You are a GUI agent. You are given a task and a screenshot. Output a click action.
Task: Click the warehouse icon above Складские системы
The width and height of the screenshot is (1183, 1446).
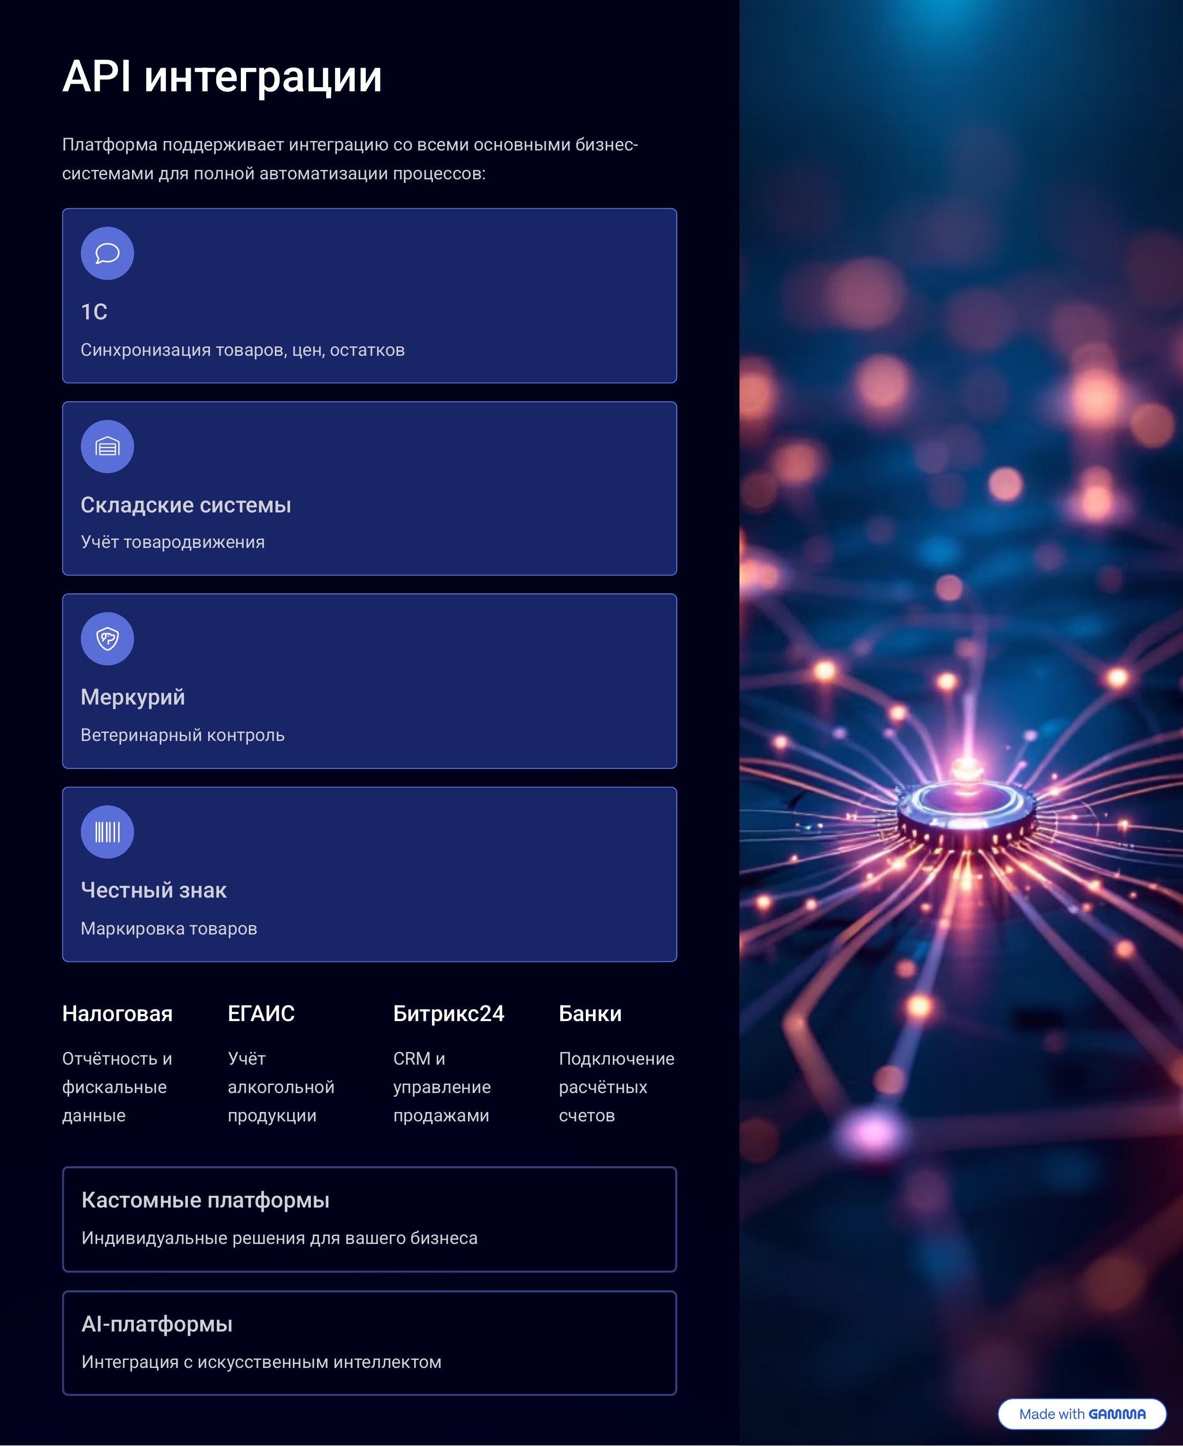pos(107,447)
